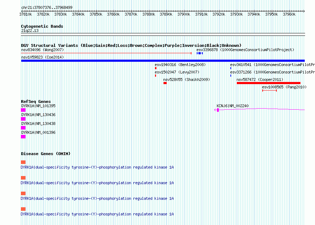Click the fourth OMIM DYRK1A orange box
The width and height of the screenshot is (315, 225).
(x=23, y=209)
